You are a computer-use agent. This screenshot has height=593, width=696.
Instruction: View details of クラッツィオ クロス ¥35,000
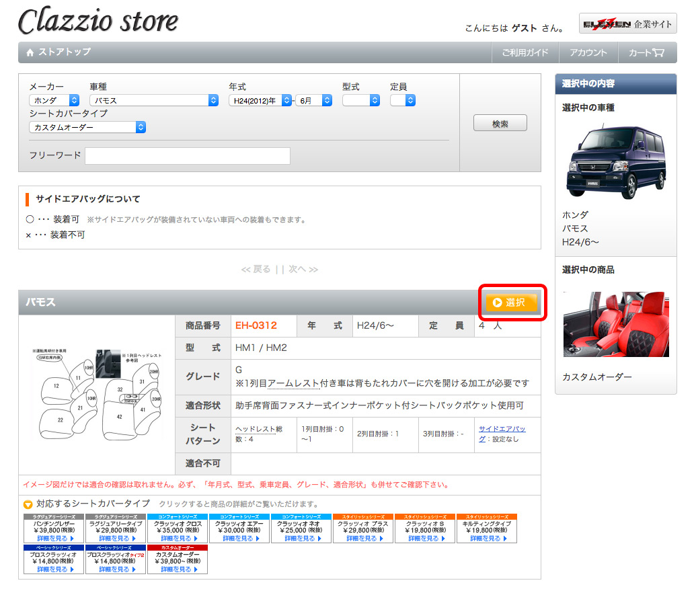pyautogui.click(x=178, y=528)
